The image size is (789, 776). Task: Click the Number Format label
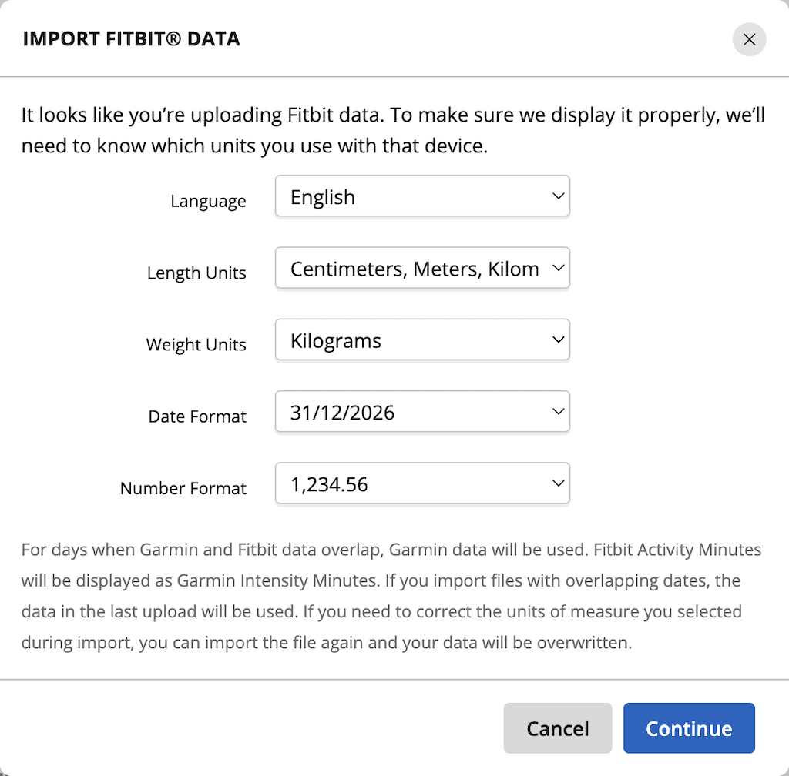[183, 489]
